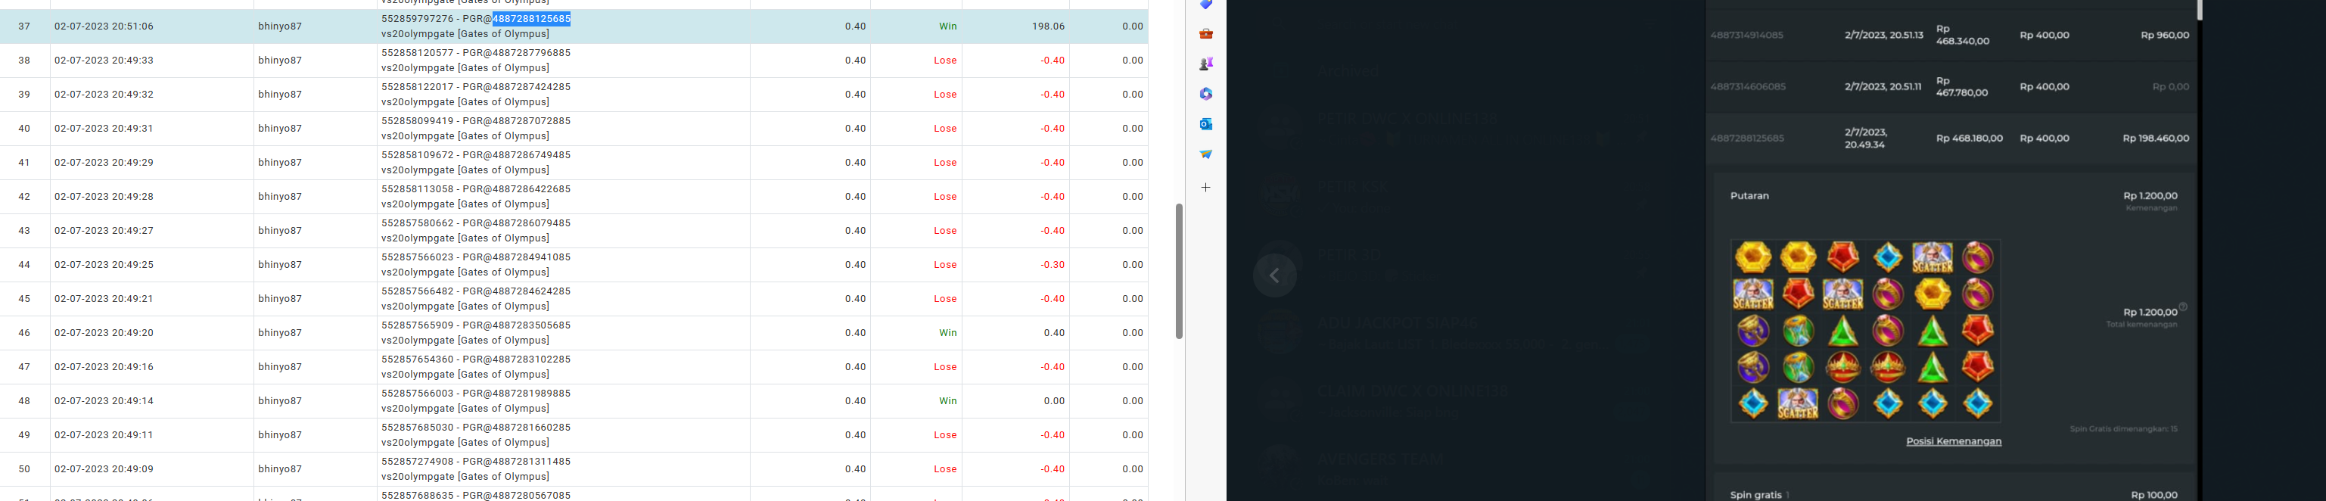Open the Drop paper-plane sidebar icon

pyautogui.click(x=1205, y=154)
